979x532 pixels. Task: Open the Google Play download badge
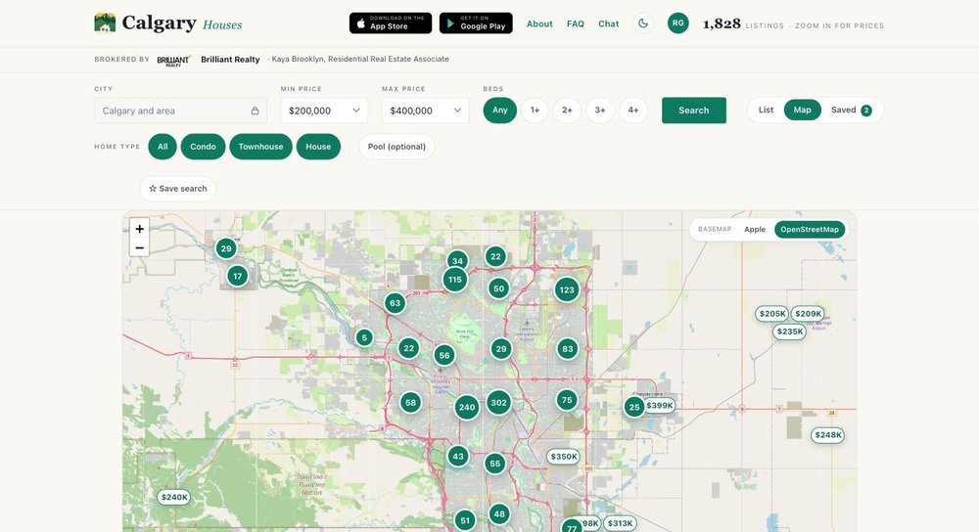pos(476,23)
